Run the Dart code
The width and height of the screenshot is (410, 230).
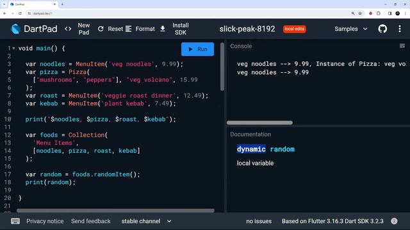[x=197, y=49]
